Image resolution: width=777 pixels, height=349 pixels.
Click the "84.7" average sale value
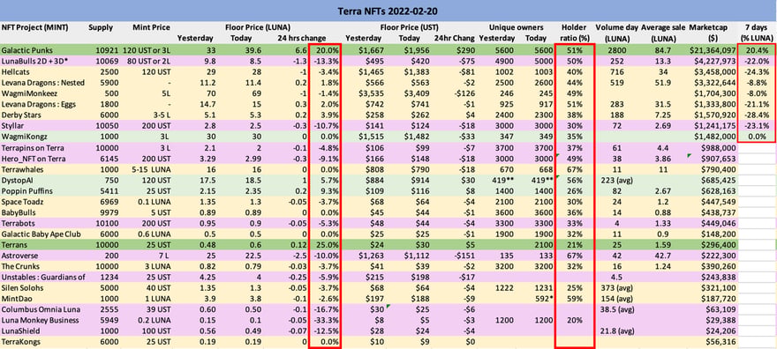point(663,50)
